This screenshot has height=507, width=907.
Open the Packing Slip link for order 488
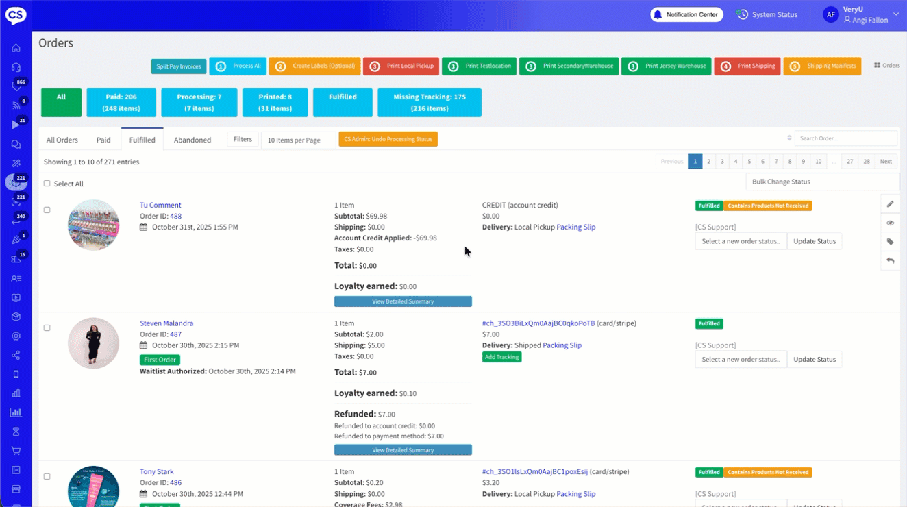coord(575,227)
